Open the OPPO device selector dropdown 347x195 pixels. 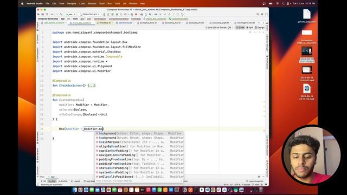[x=89, y=15]
